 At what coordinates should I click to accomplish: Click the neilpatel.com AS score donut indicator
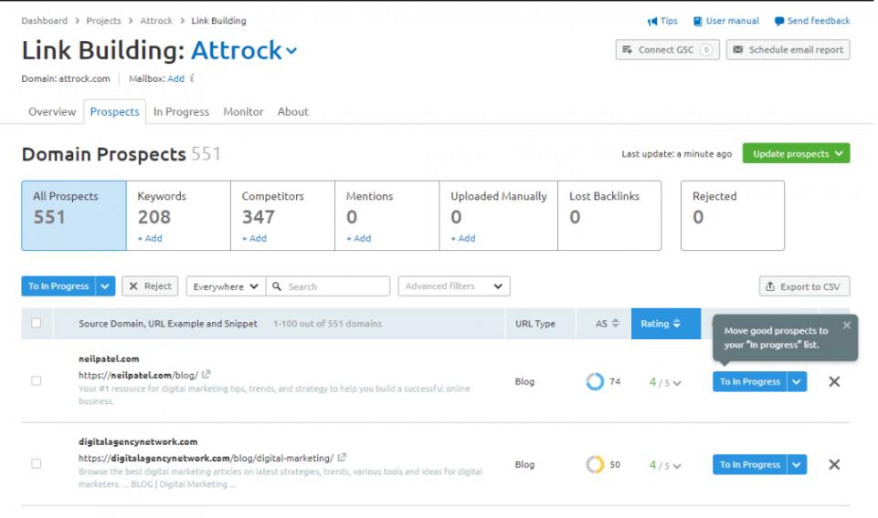pos(595,382)
